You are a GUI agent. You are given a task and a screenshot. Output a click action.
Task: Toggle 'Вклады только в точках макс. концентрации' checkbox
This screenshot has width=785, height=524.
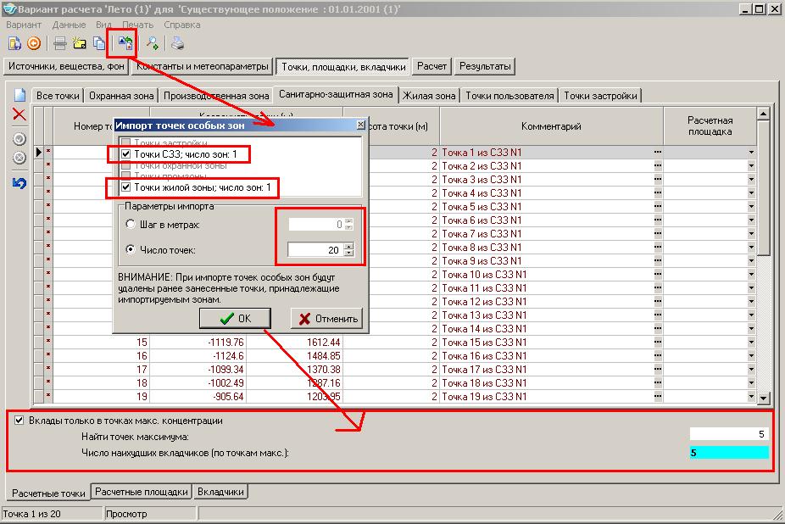coord(19,420)
